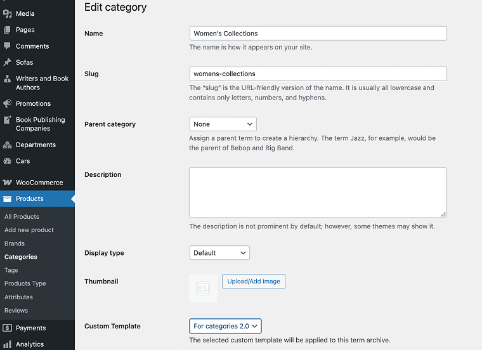Open the Parent category dropdown
This screenshot has width=482, height=350.
223,124
